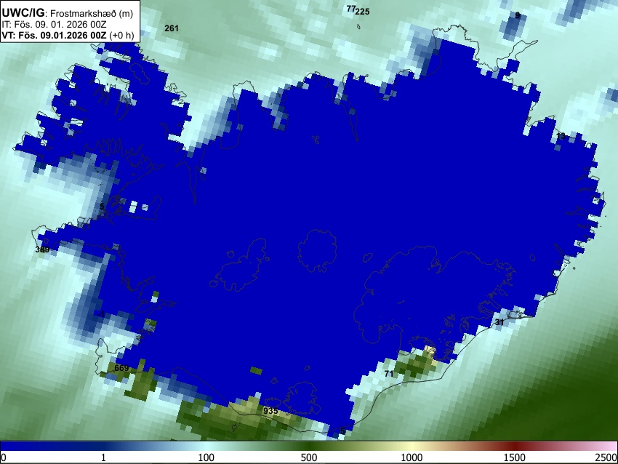
Task: Click the map value "9" over the blue patch
Action: (518, 15)
